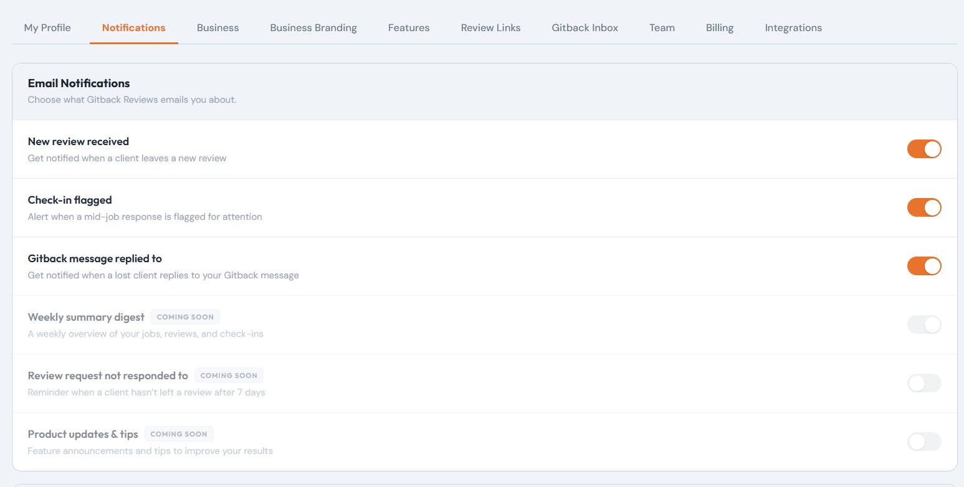Viewport: 964px width, 487px height.
Task: Click 'Reminder when a client hasn't left a review' text
Action: click(x=146, y=392)
